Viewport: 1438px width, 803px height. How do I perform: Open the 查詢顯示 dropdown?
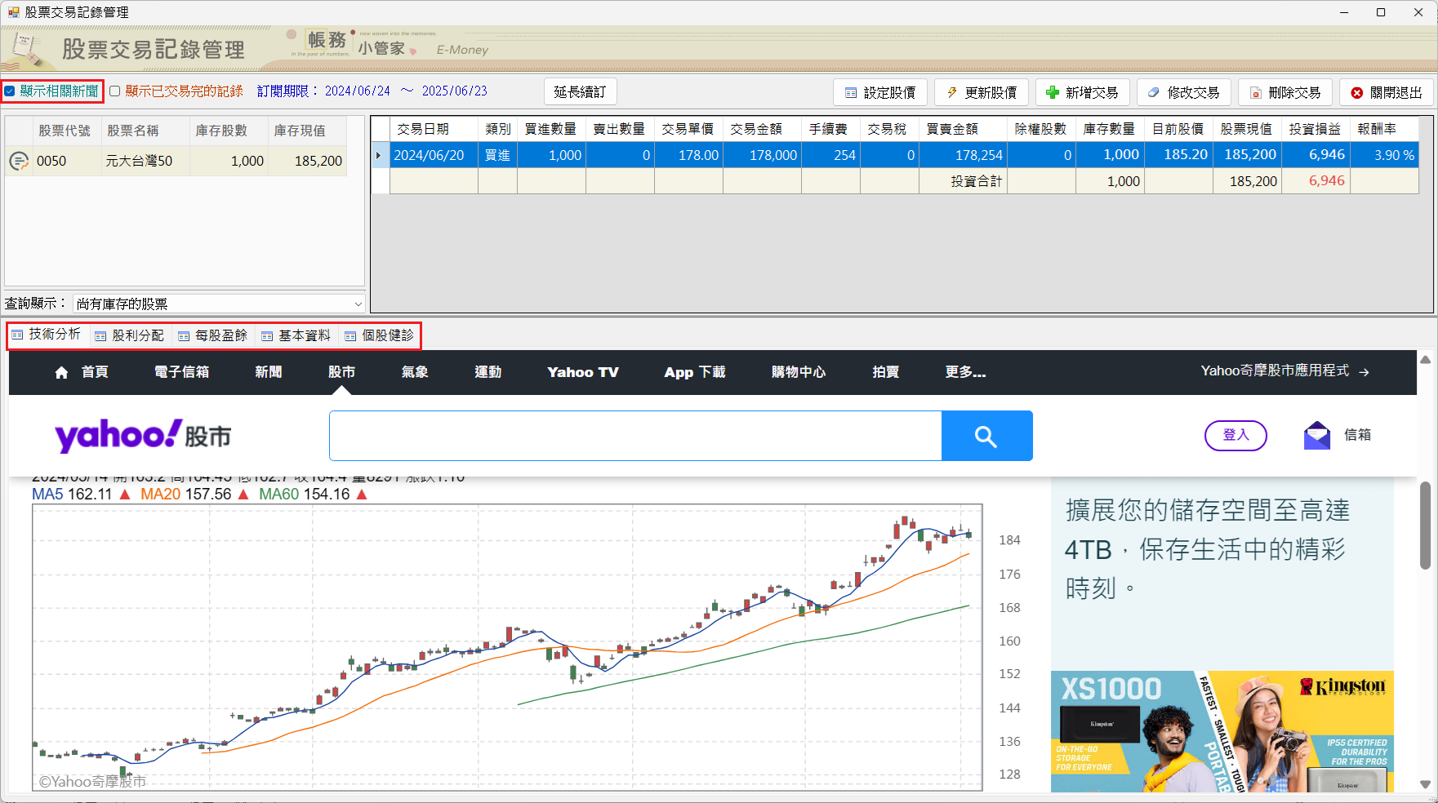[219, 304]
